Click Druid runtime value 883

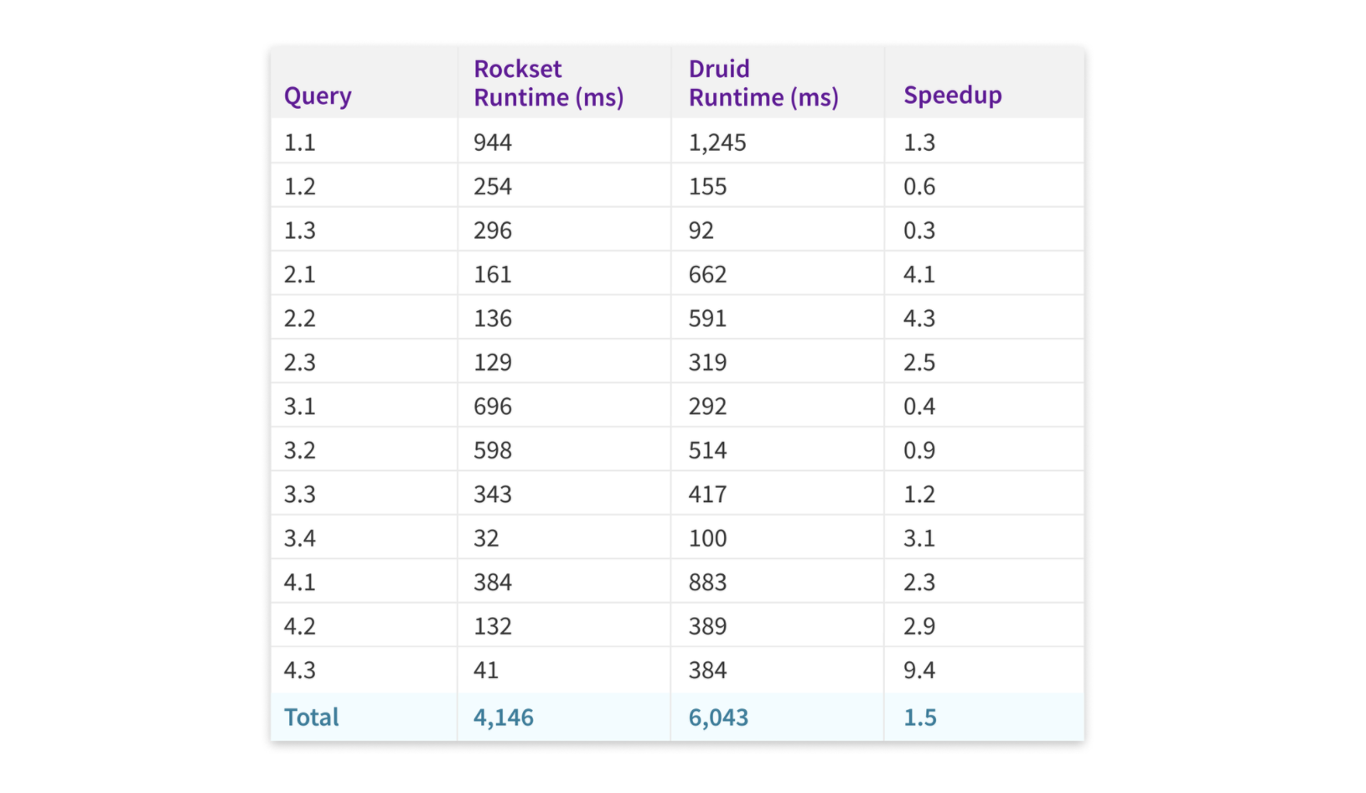click(x=708, y=583)
